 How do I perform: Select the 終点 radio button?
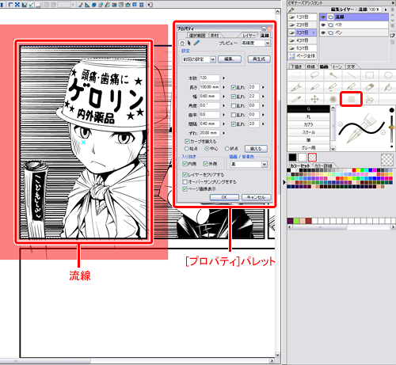pos(227,149)
